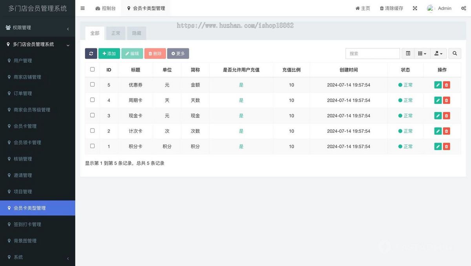The width and height of the screenshot is (471, 266).
Task: Open the columns visibility dropdown
Action: 422,53
